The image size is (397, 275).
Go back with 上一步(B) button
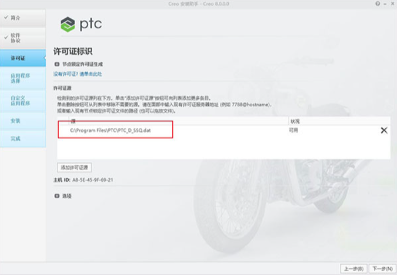pyautogui.click(x=354, y=268)
